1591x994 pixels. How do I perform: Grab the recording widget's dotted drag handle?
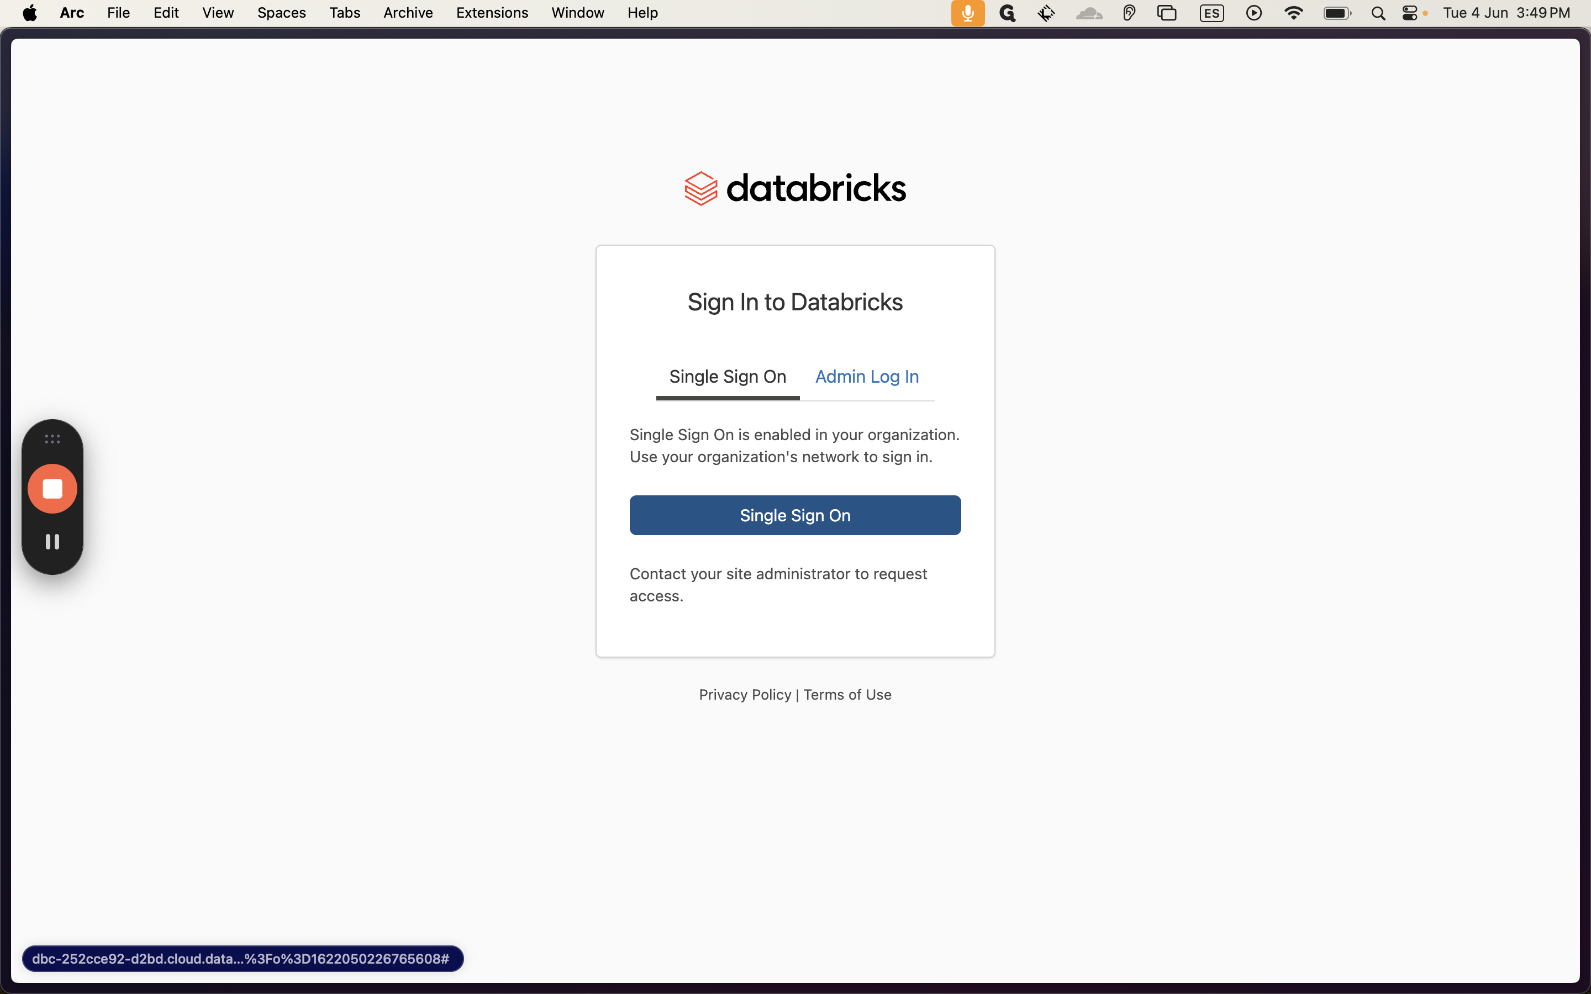click(x=52, y=438)
